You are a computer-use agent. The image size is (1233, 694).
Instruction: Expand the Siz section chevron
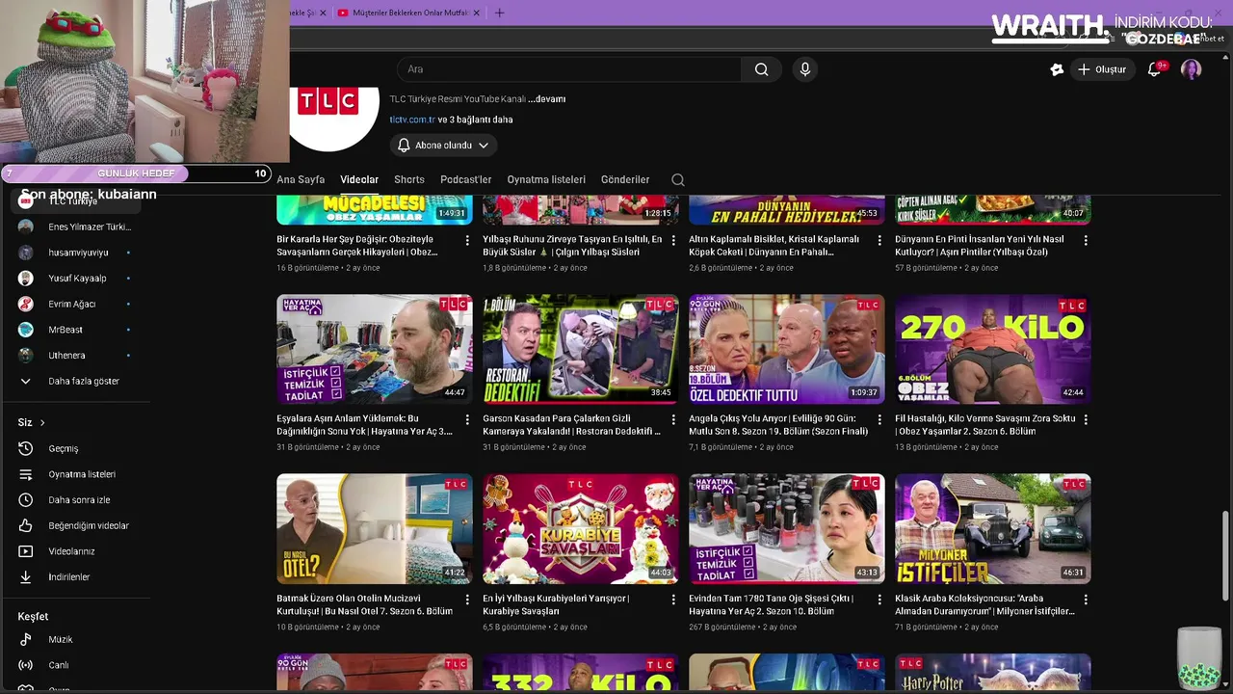tap(41, 422)
